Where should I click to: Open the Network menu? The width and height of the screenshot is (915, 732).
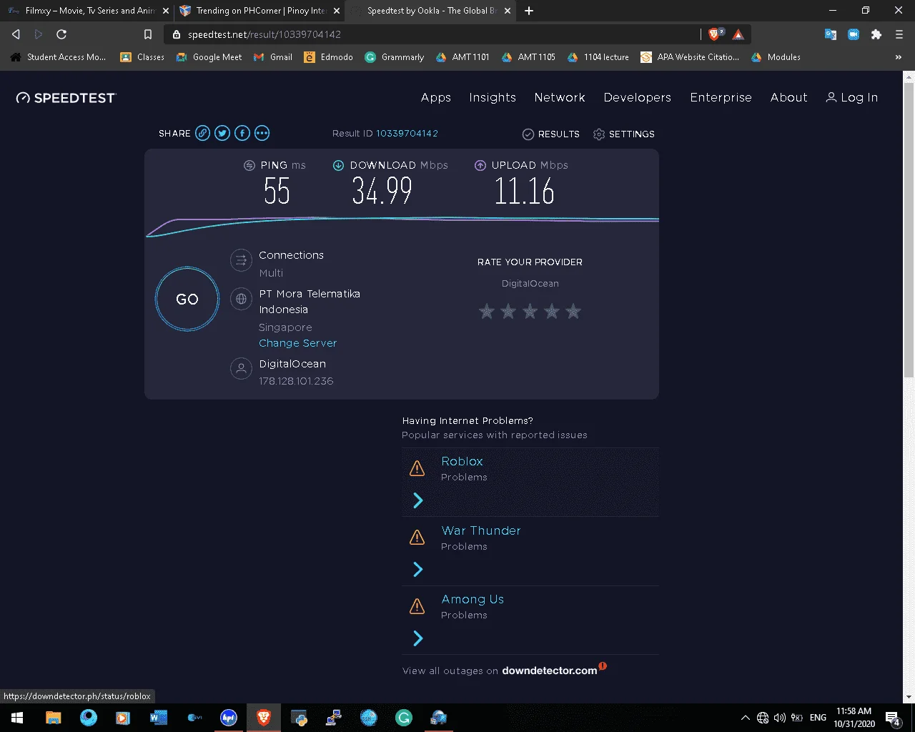pos(560,97)
